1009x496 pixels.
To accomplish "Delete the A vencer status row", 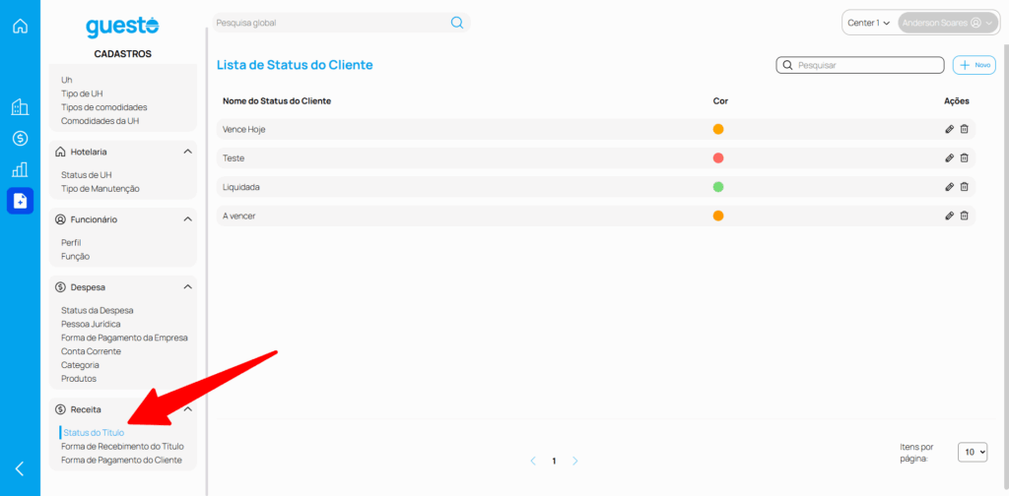I will [x=965, y=216].
